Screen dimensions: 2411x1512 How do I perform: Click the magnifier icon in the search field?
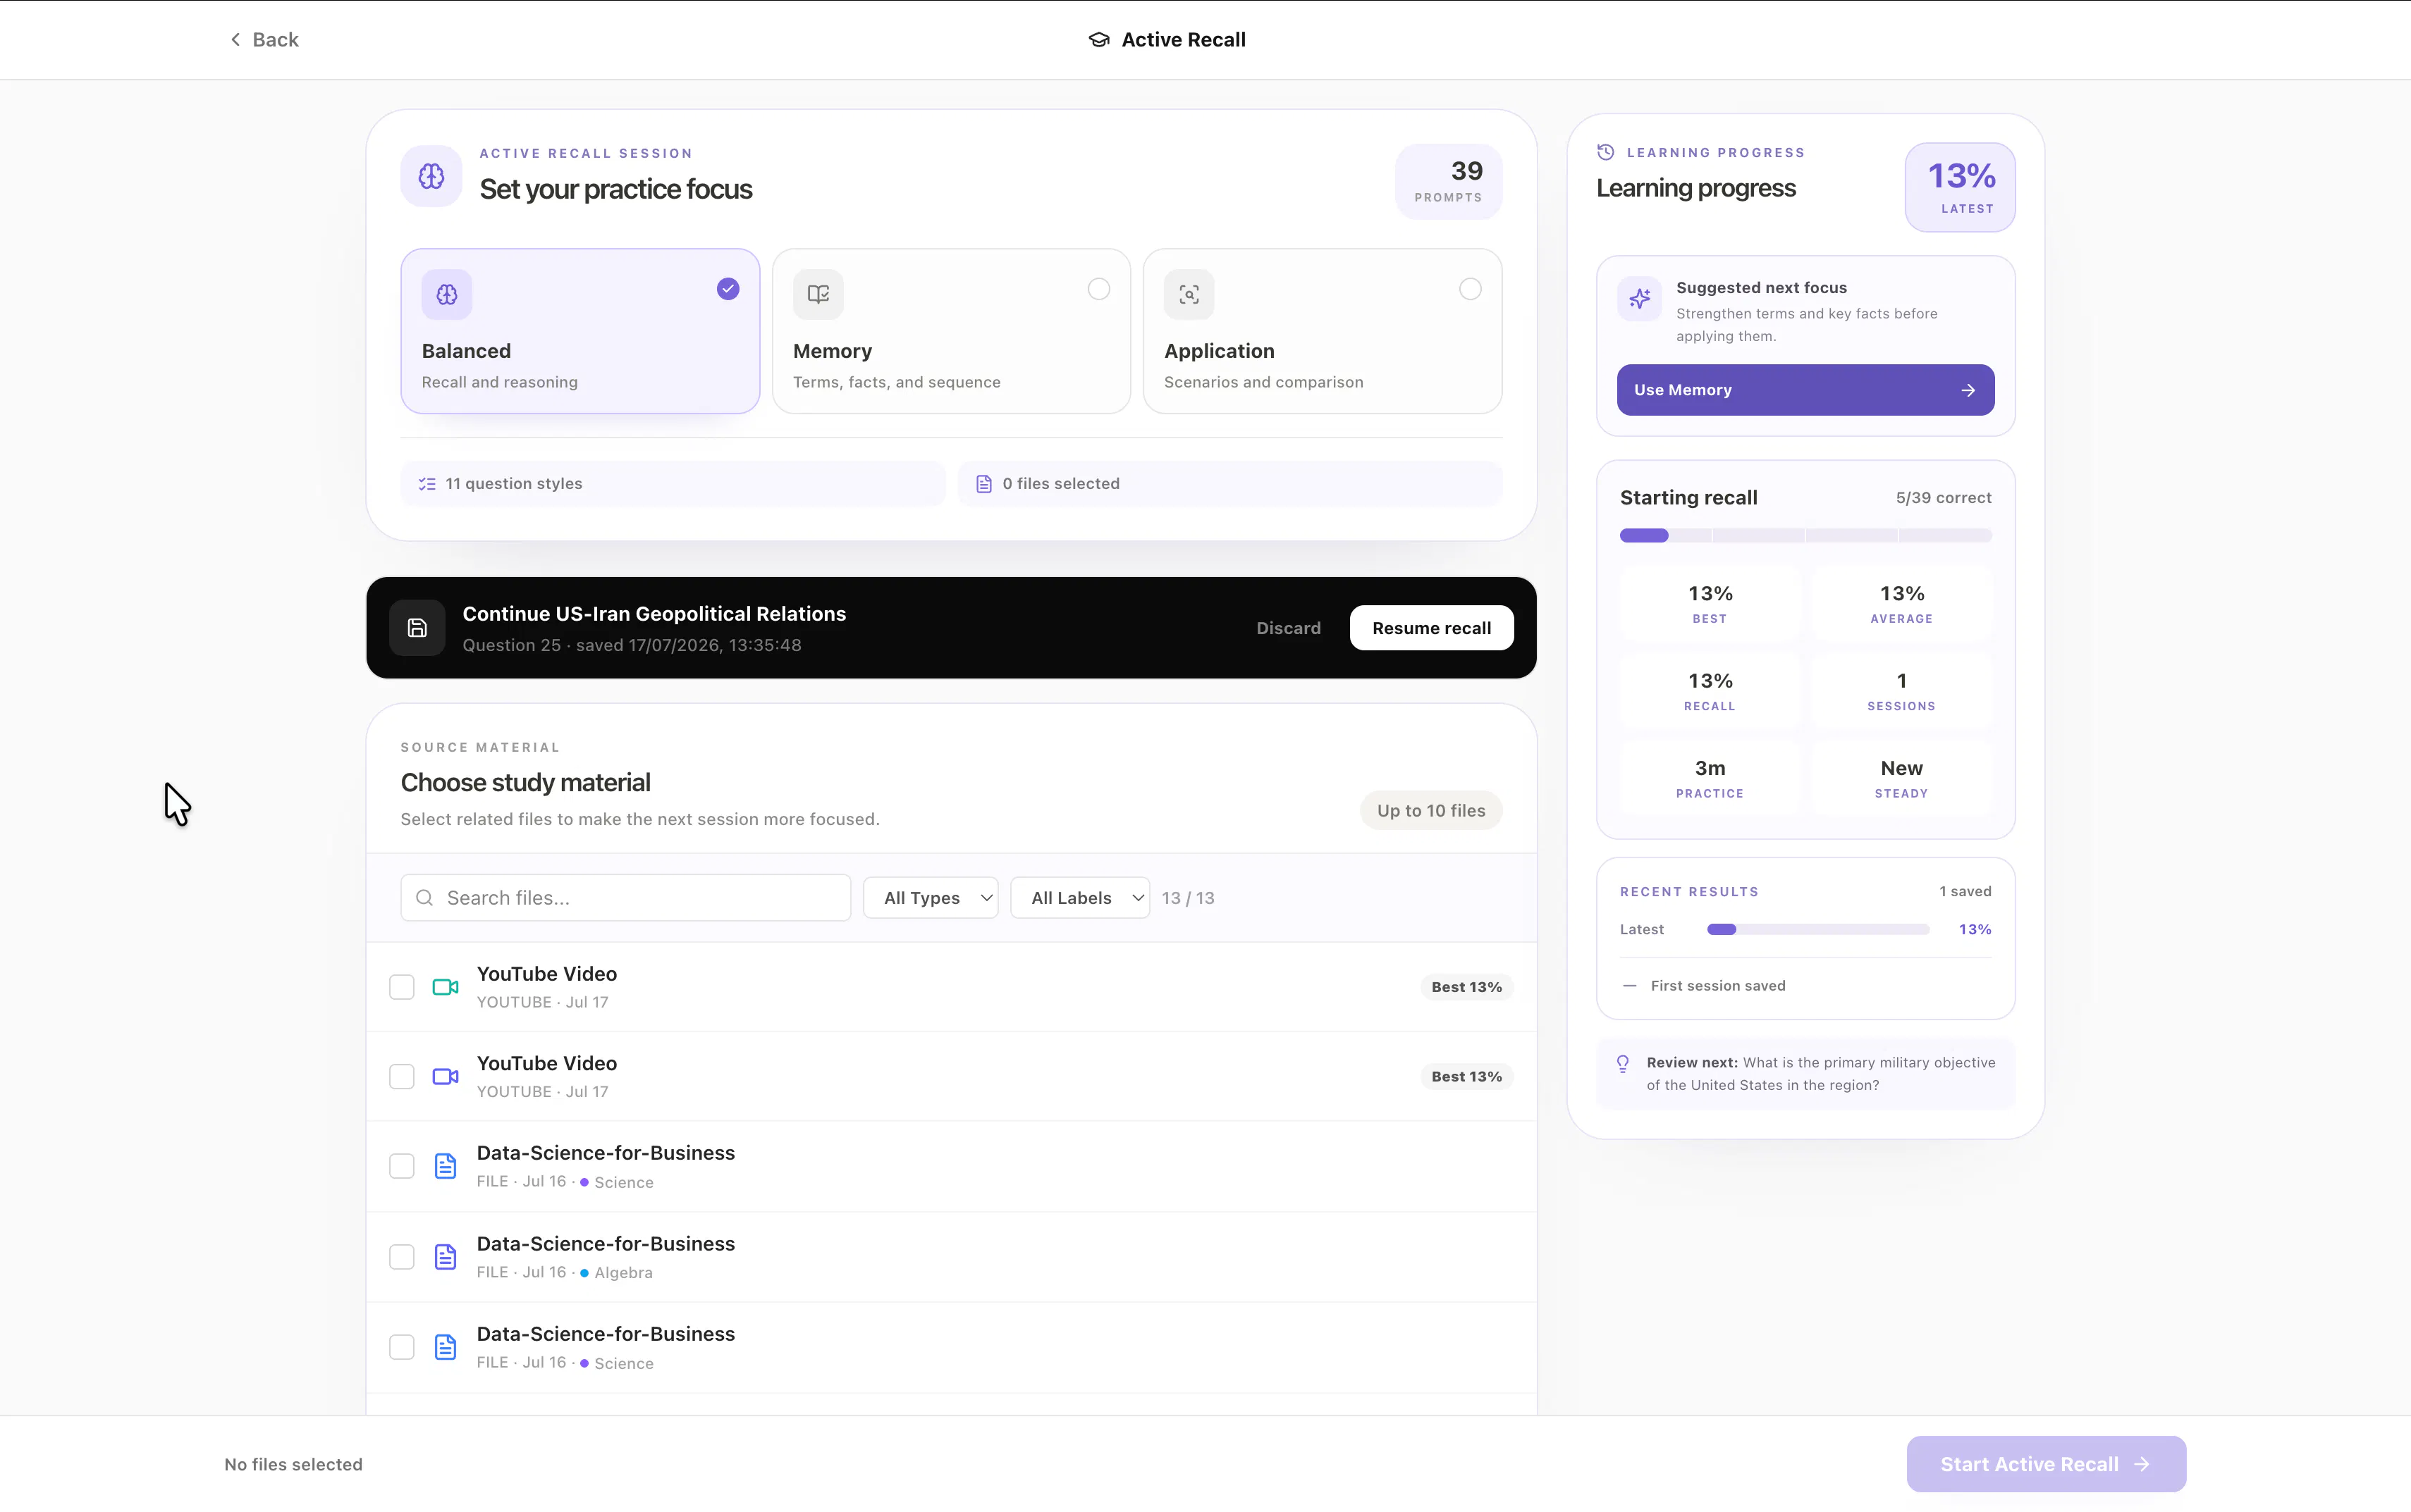pyautogui.click(x=424, y=898)
